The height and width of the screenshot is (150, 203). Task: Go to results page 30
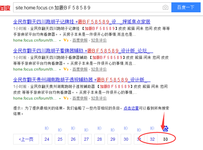(126, 139)
